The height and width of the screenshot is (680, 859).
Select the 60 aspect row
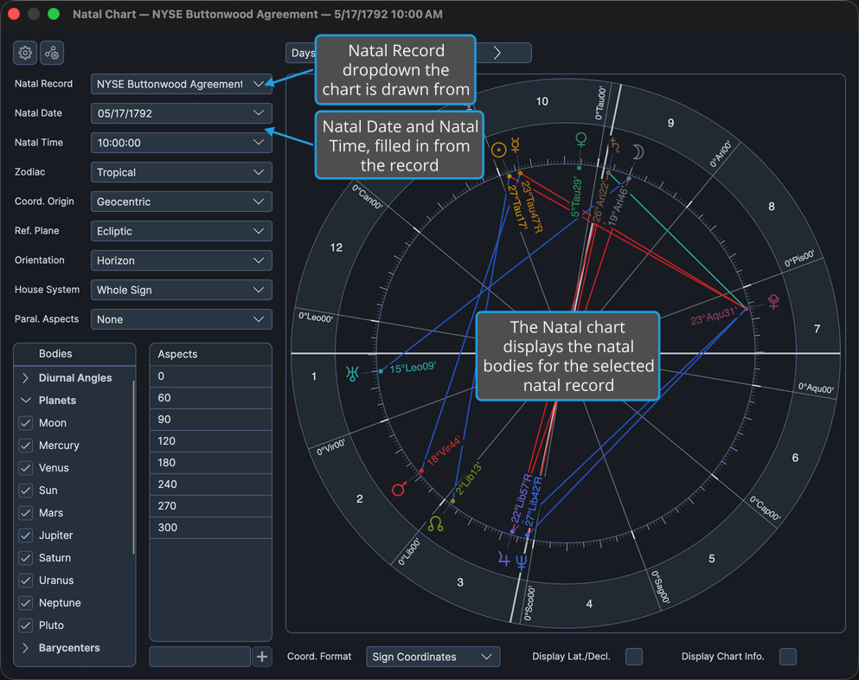pyautogui.click(x=211, y=398)
